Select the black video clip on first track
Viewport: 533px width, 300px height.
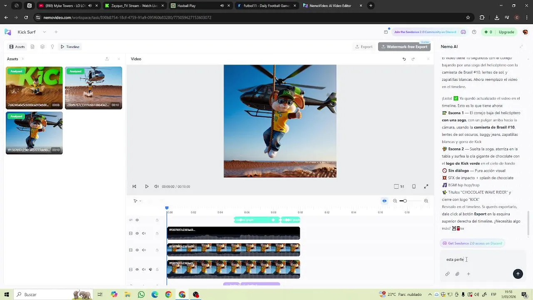click(x=233, y=233)
